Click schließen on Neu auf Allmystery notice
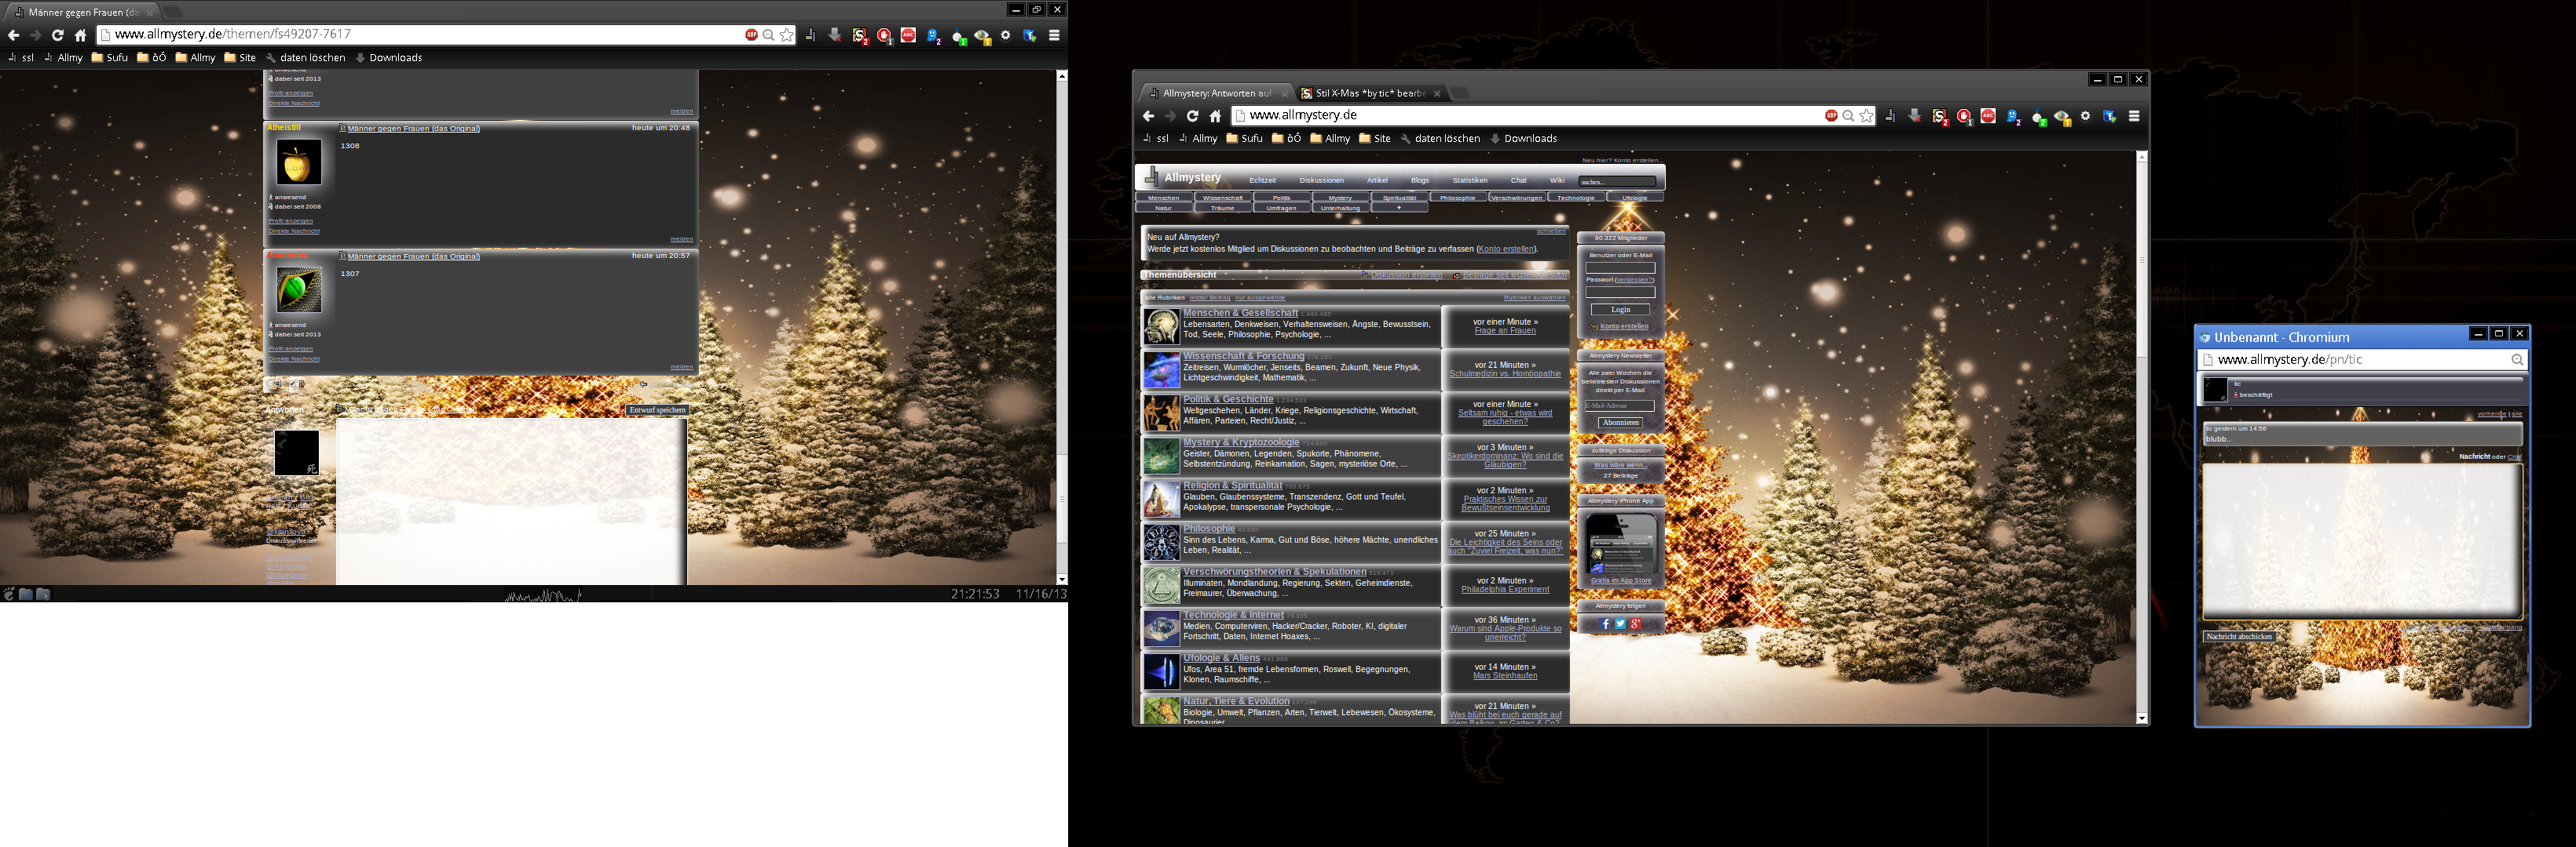Viewport: 2576px width, 847px height. [x=1551, y=231]
